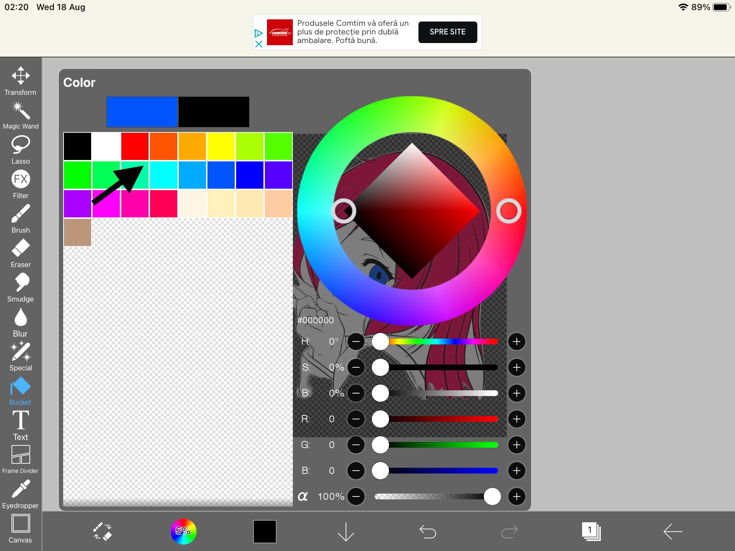Pick the orange palette swatch
The width and height of the screenshot is (735, 551).
192,146
